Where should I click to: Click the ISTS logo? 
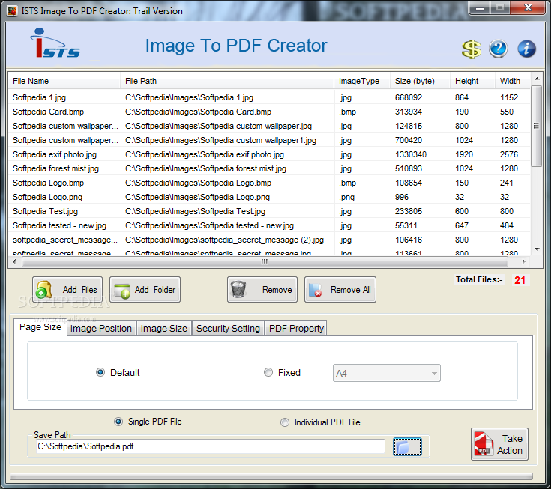tap(55, 43)
